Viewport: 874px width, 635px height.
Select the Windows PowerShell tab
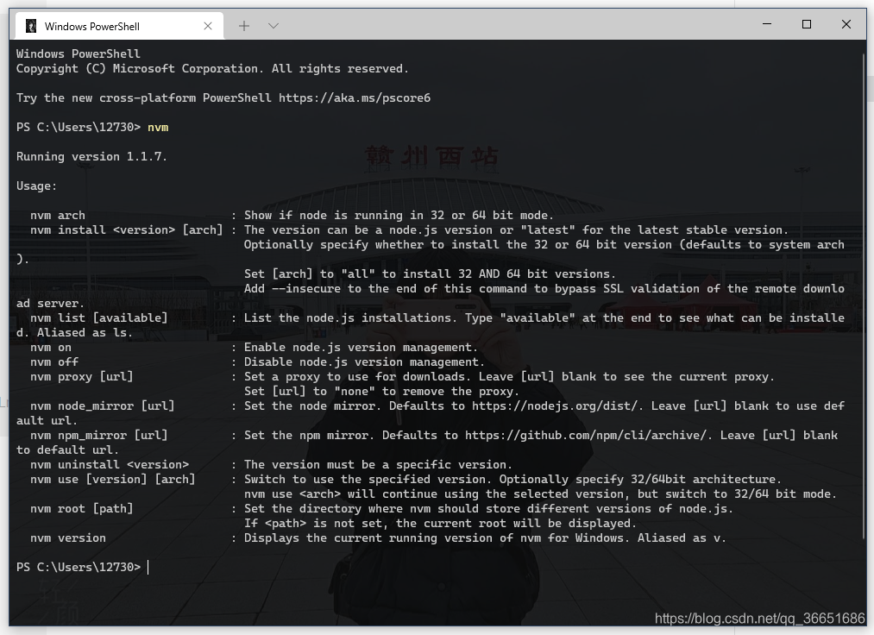point(119,26)
